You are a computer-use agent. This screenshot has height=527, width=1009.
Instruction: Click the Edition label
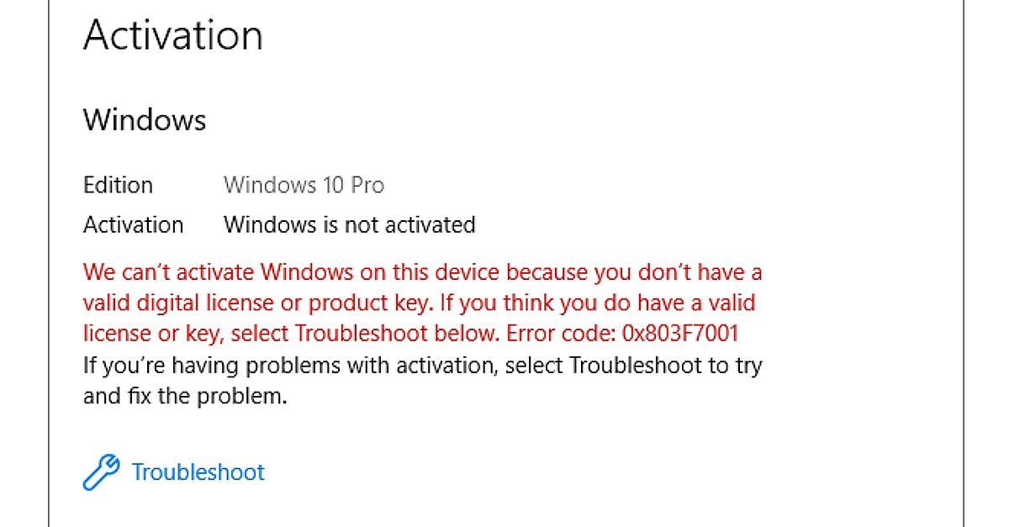[x=118, y=185]
